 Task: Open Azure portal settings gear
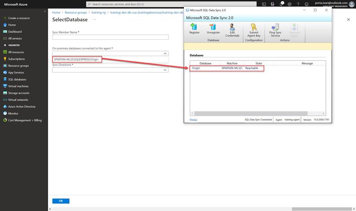click(289, 4)
